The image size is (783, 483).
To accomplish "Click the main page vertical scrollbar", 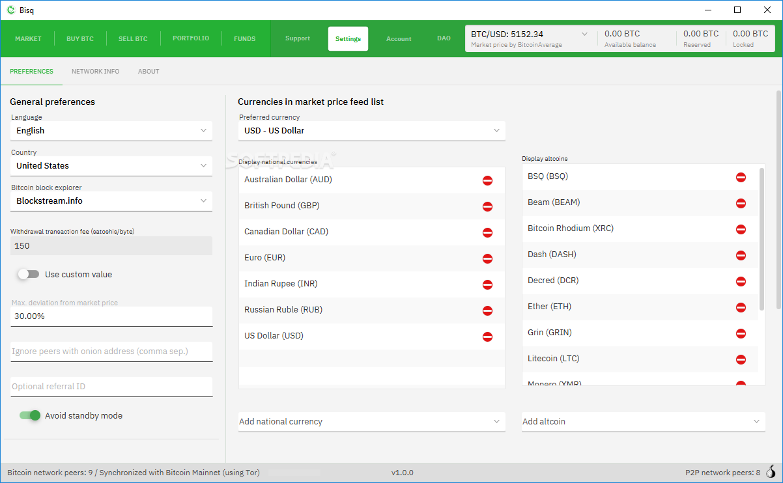I will [x=778, y=200].
